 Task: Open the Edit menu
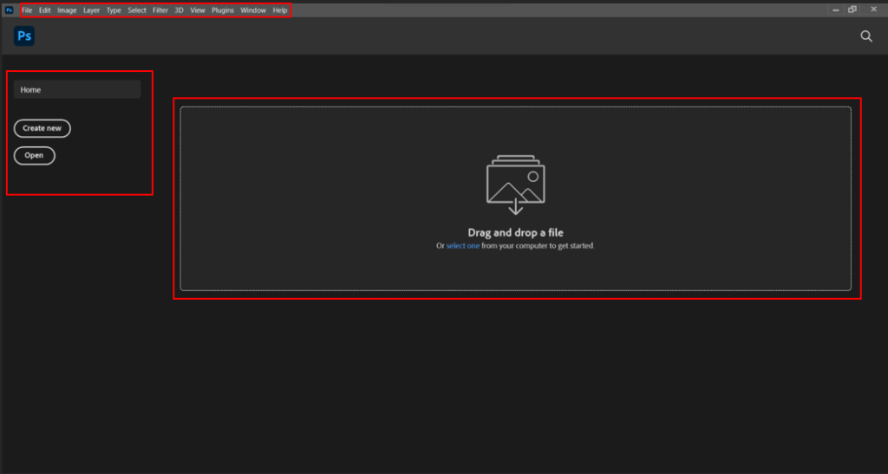pyautogui.click(x=44, y=10)
